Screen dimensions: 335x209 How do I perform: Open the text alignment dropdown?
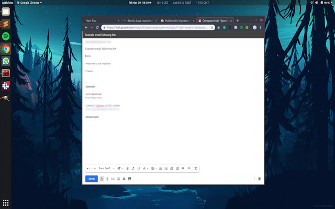[154, 168]
